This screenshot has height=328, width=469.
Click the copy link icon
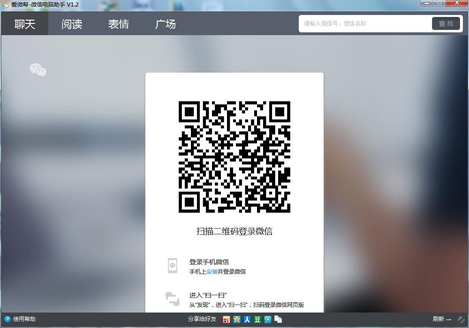pos(278,320)
